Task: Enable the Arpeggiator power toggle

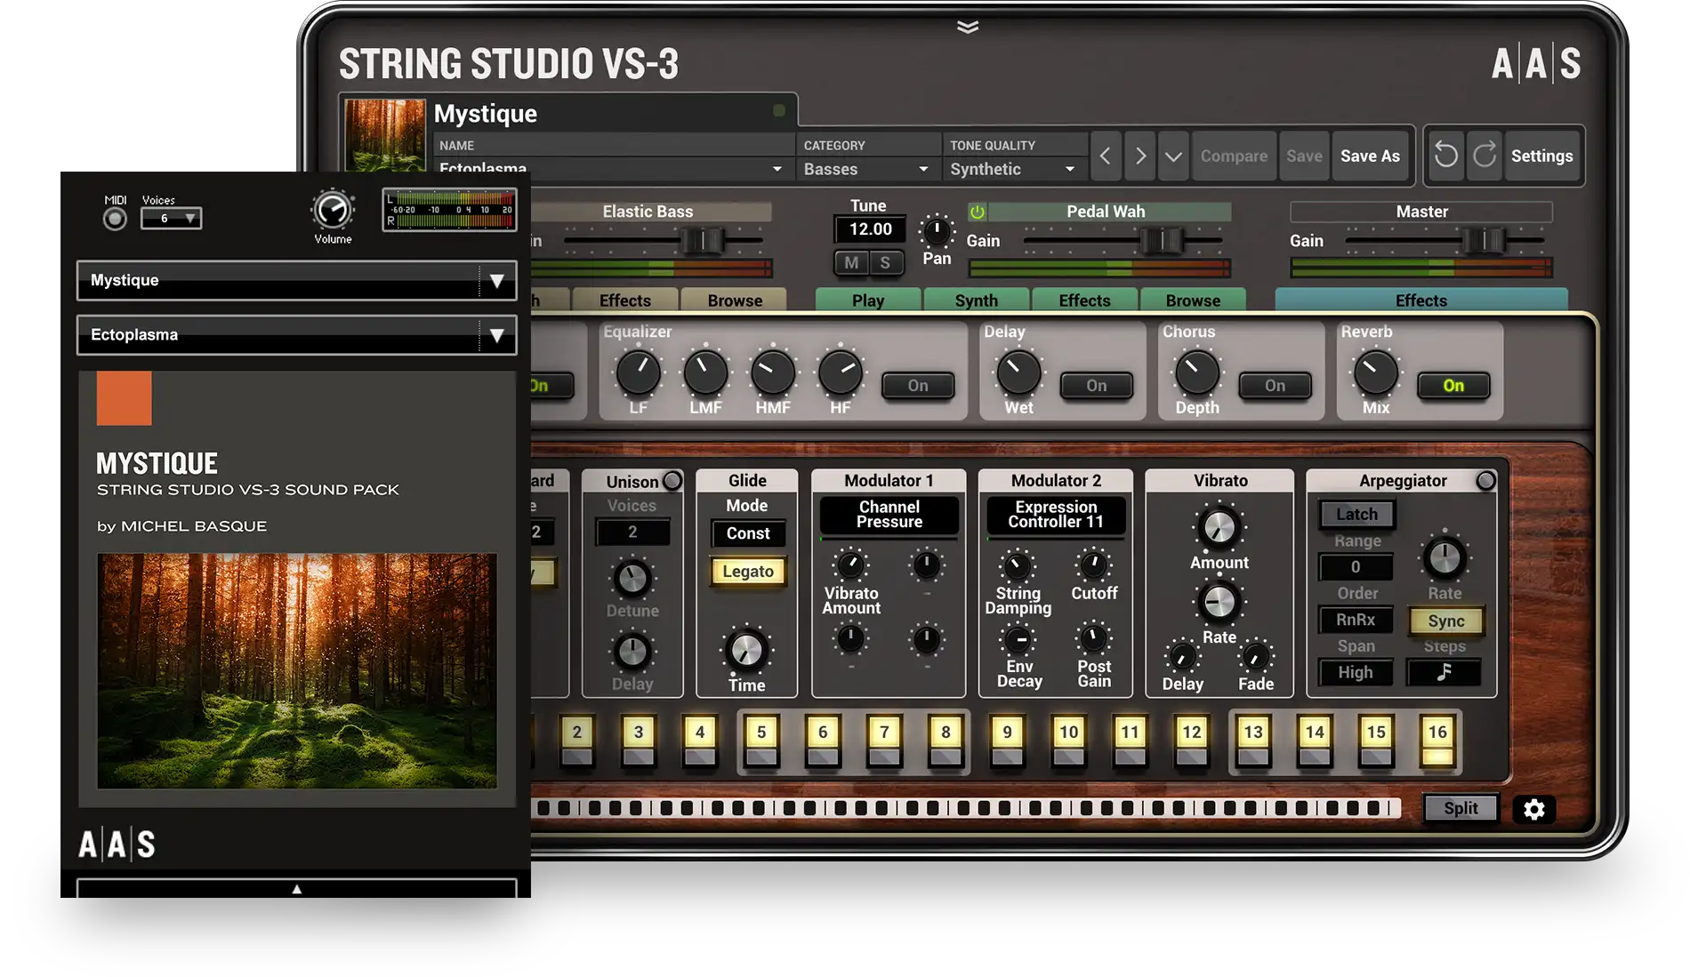Action: coord(1485,481)
